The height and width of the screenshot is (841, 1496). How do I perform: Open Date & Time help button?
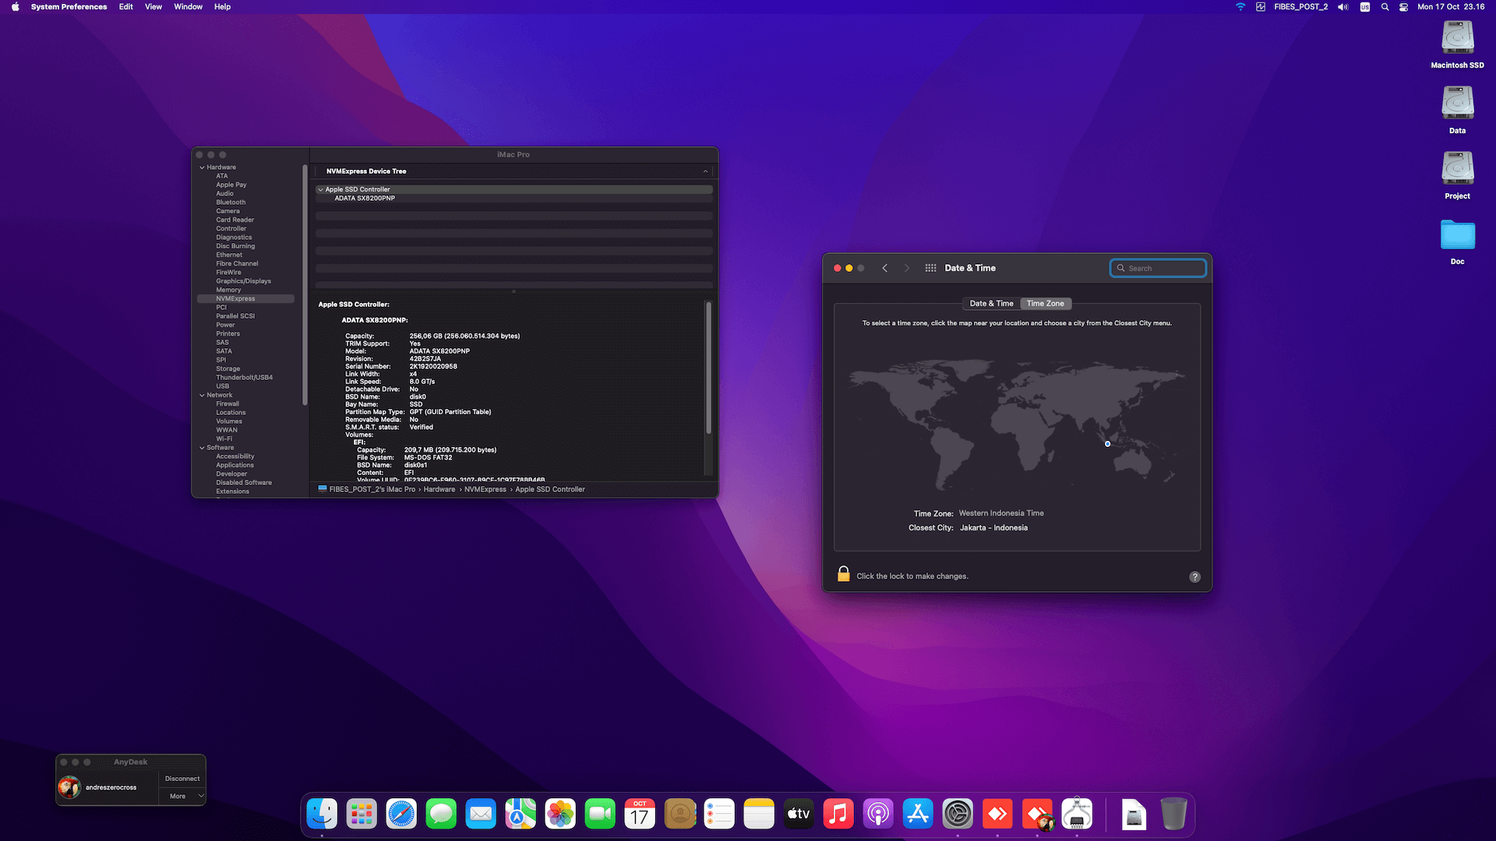[x=1194, y=577]
